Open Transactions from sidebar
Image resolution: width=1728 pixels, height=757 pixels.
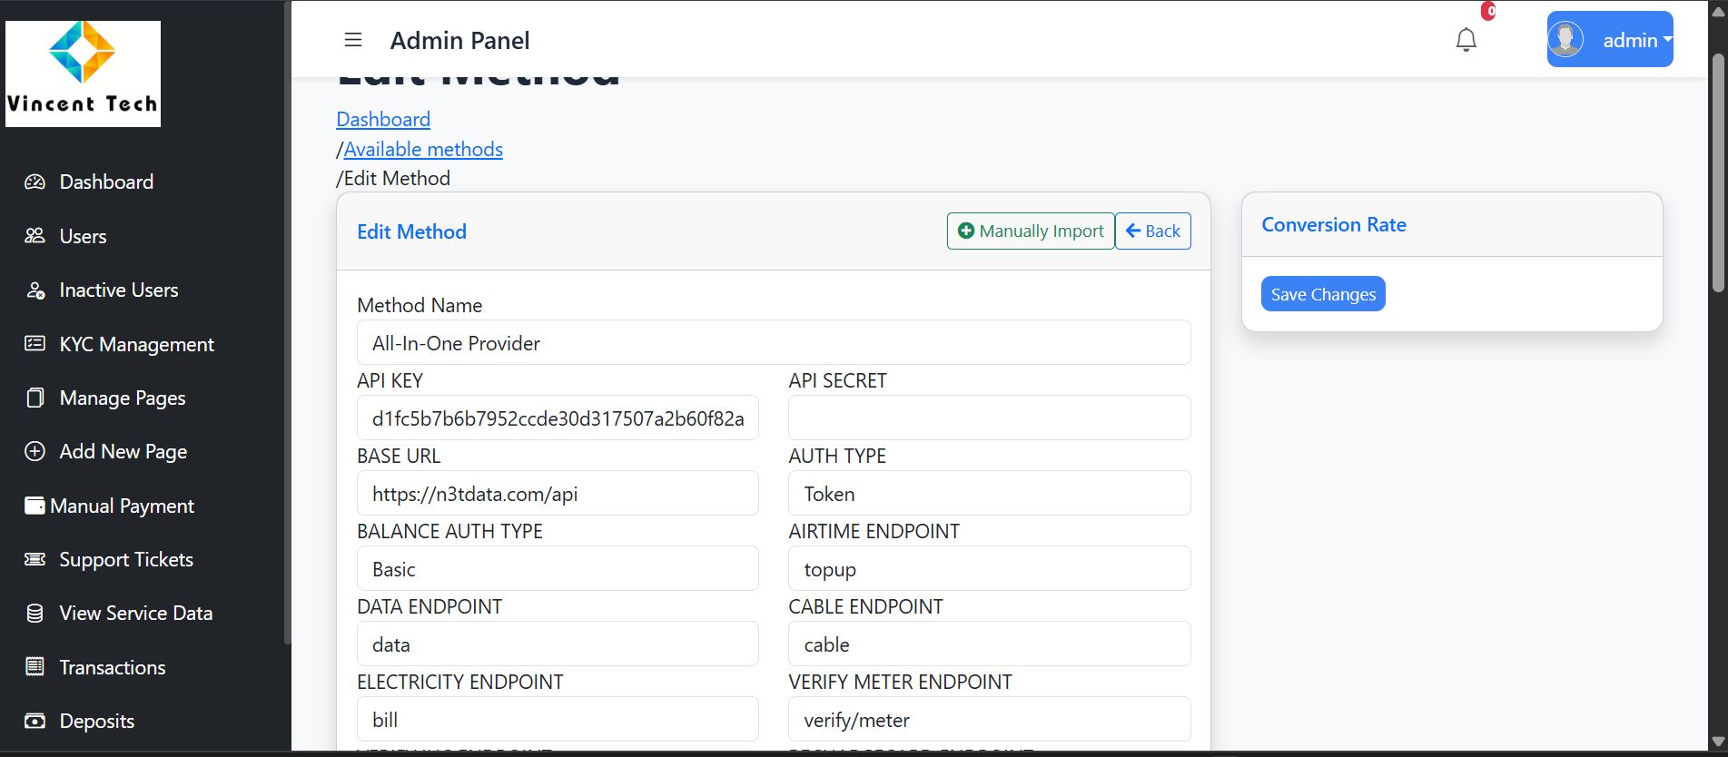click(x=113, y=667)
